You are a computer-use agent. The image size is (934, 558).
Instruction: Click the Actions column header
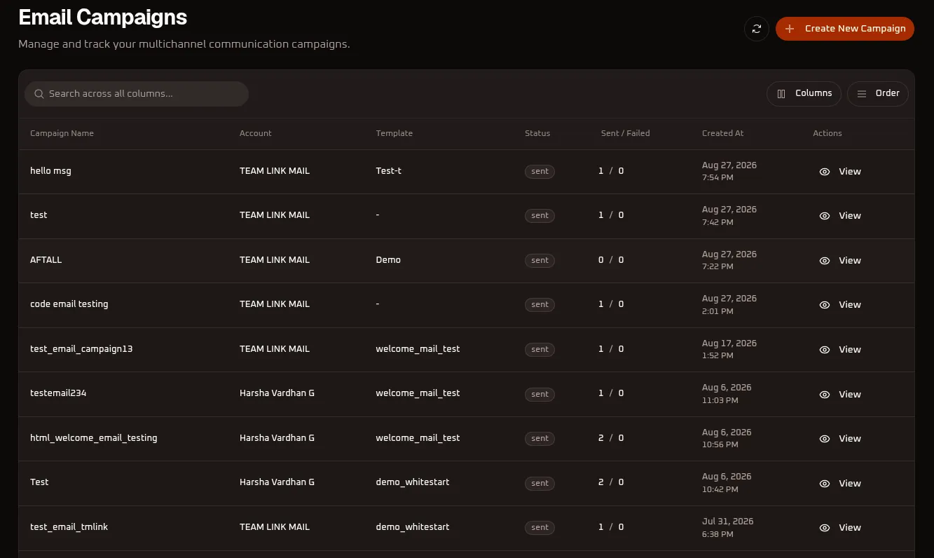(x=827, y=133)
